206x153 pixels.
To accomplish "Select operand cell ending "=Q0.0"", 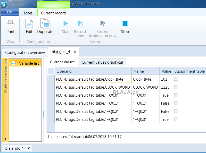I will (93, 95).
